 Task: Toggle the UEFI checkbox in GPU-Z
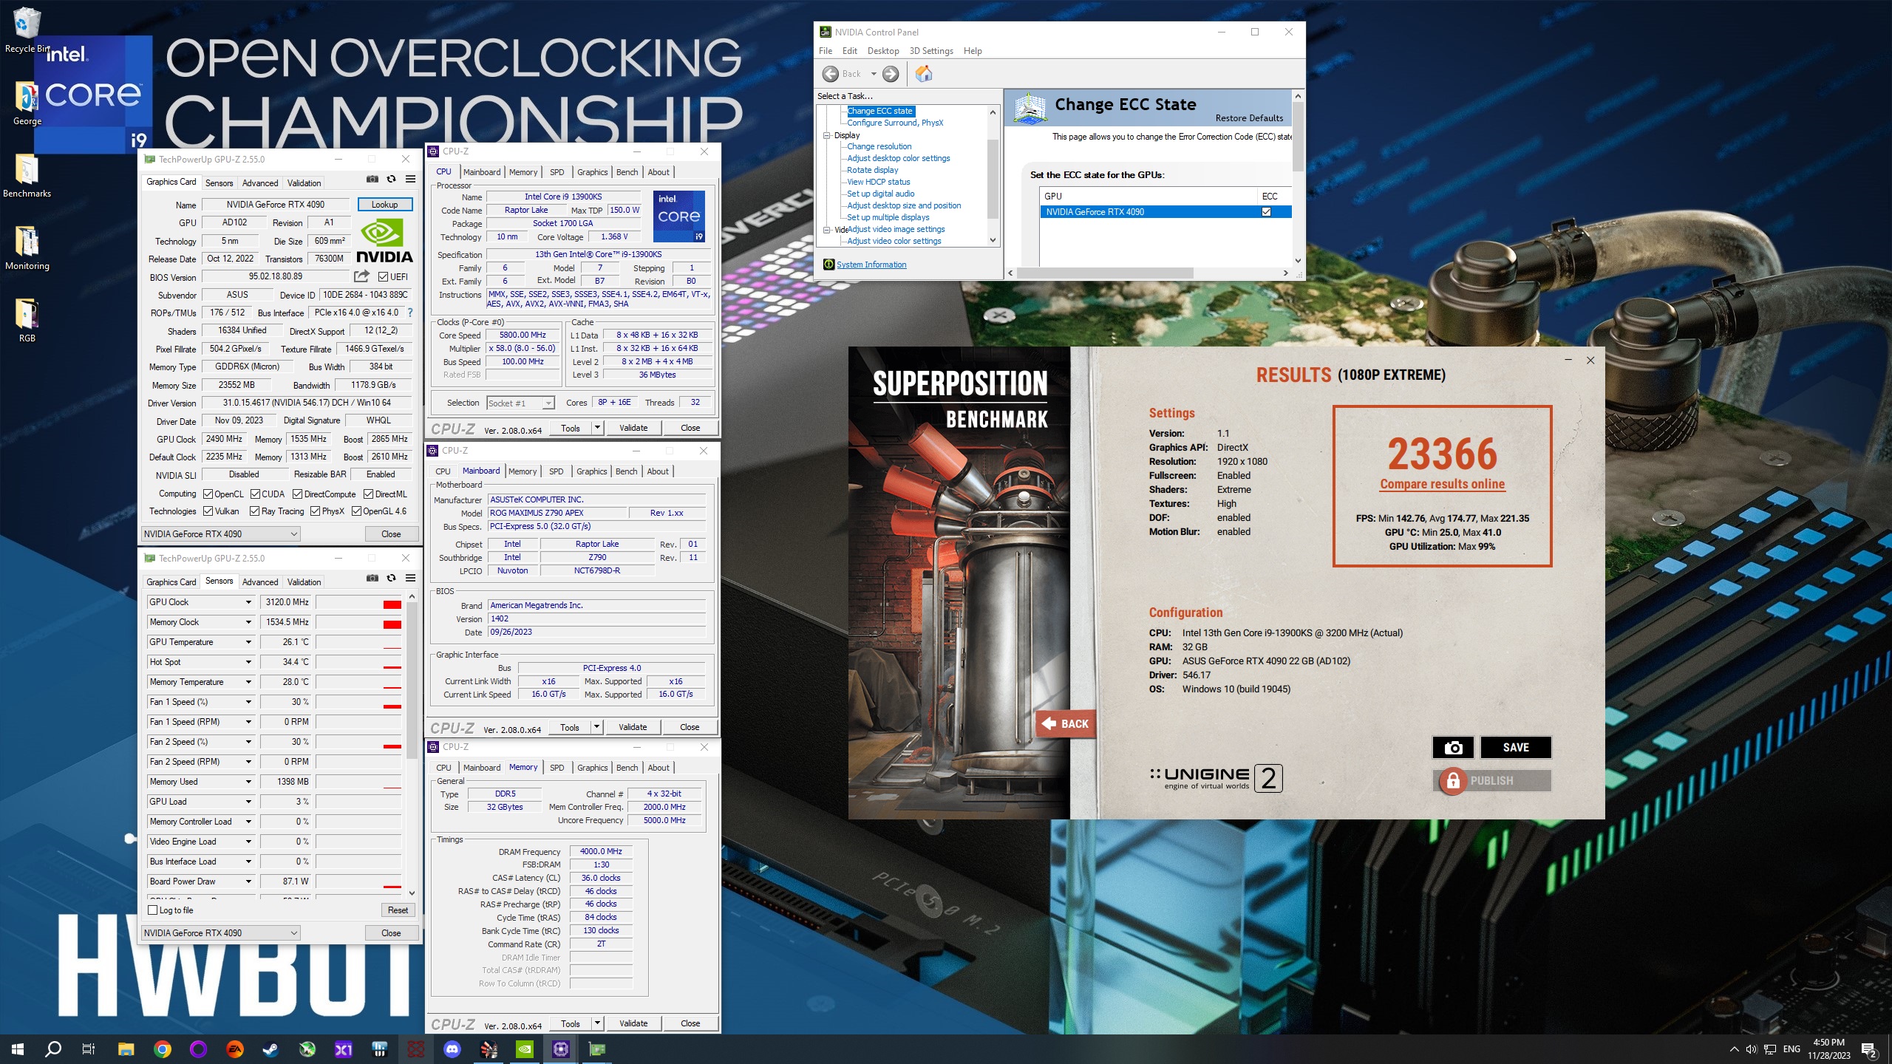383,277
